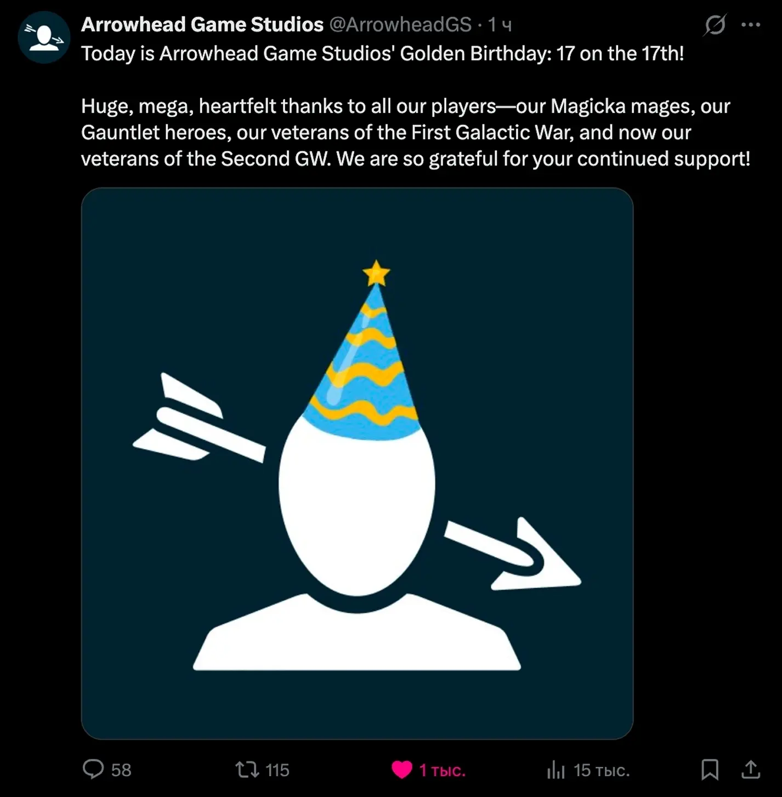Click the like count "1 тыс."
The height and width of the screenshot is (797, 782).
(x=442, y=771)
